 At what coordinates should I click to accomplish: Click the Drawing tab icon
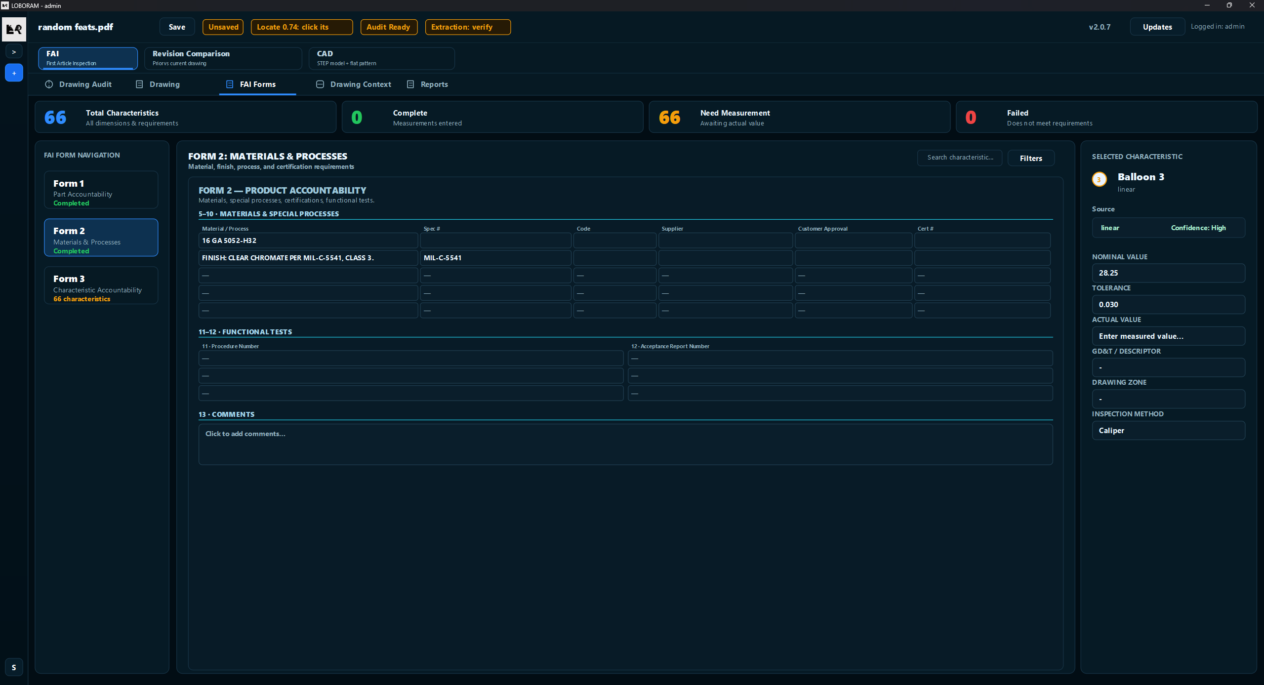139,84
